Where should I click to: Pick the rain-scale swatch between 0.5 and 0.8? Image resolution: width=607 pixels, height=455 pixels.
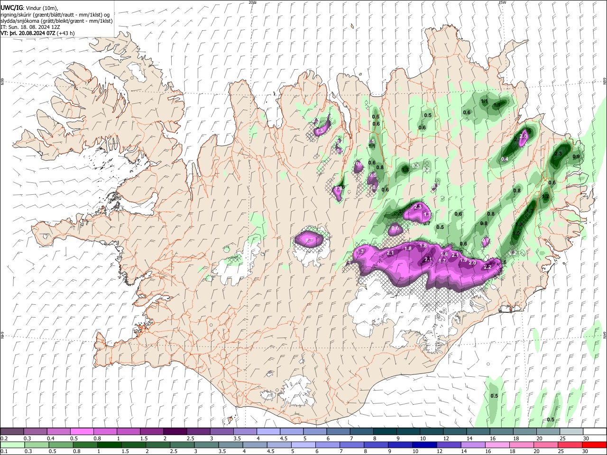(x=61, y=445)
